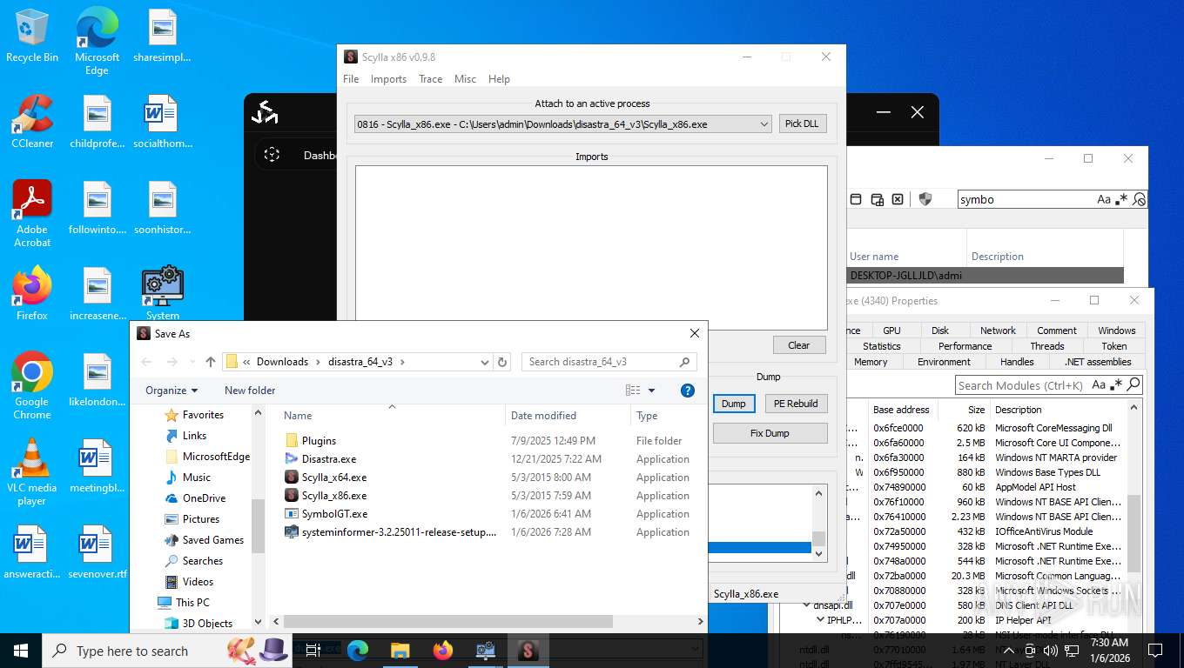Toggle the regex option beside symbo
This screenshot has width=1184, height=668.
coord(1121,199)
